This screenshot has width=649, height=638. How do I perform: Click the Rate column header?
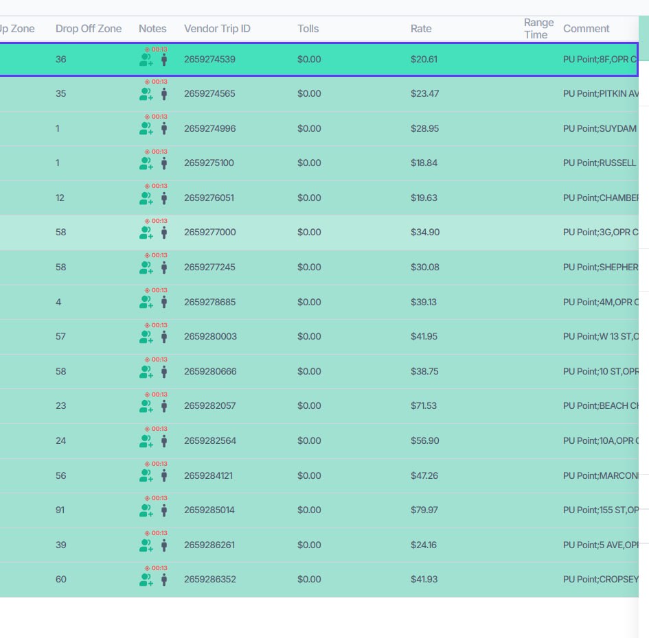click(421, 29)
